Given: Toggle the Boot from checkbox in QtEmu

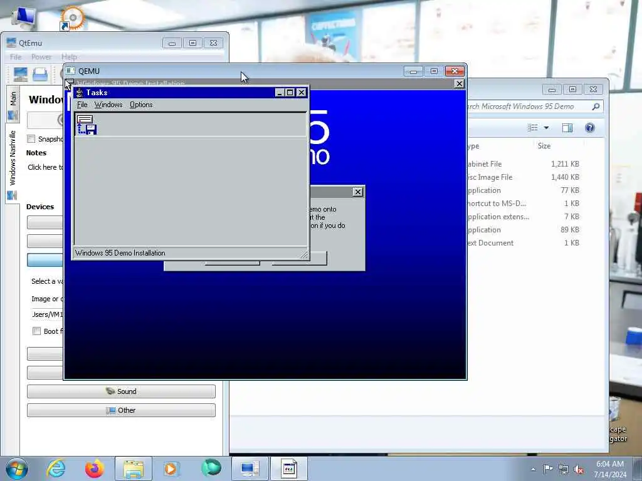Looking at the screenshot, I should click(36, 331).
